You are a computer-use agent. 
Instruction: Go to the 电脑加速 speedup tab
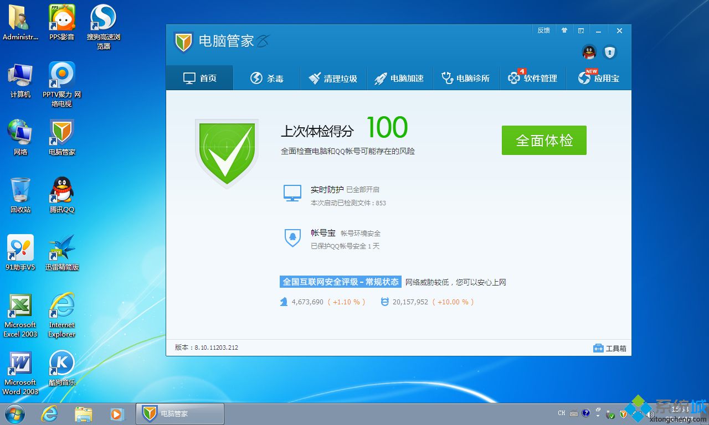click(399, 78)
